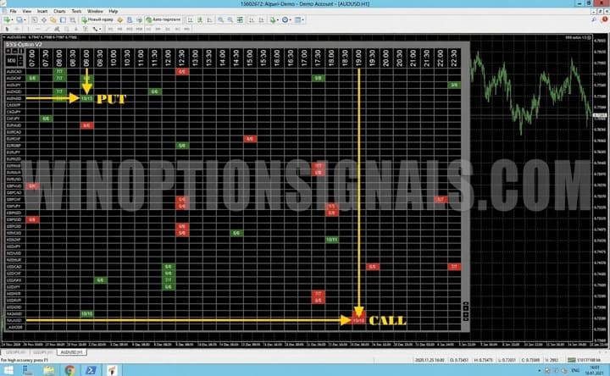Switch to candlestick chart display
The width and height of the screenshot is (610, 376).
tap(200, 19)
